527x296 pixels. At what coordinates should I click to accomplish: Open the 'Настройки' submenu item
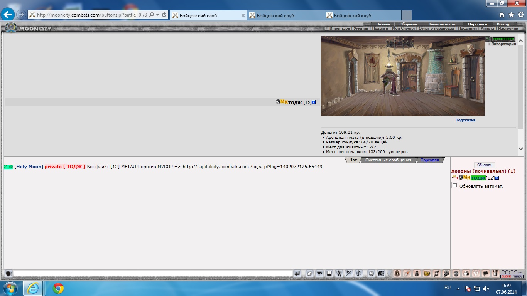tap(508, 29)
